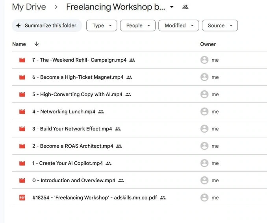Screen dimensions: 267x223
Task: Click shared icon next to adskills.mn.co.pdf
Action: click(163, 198)
